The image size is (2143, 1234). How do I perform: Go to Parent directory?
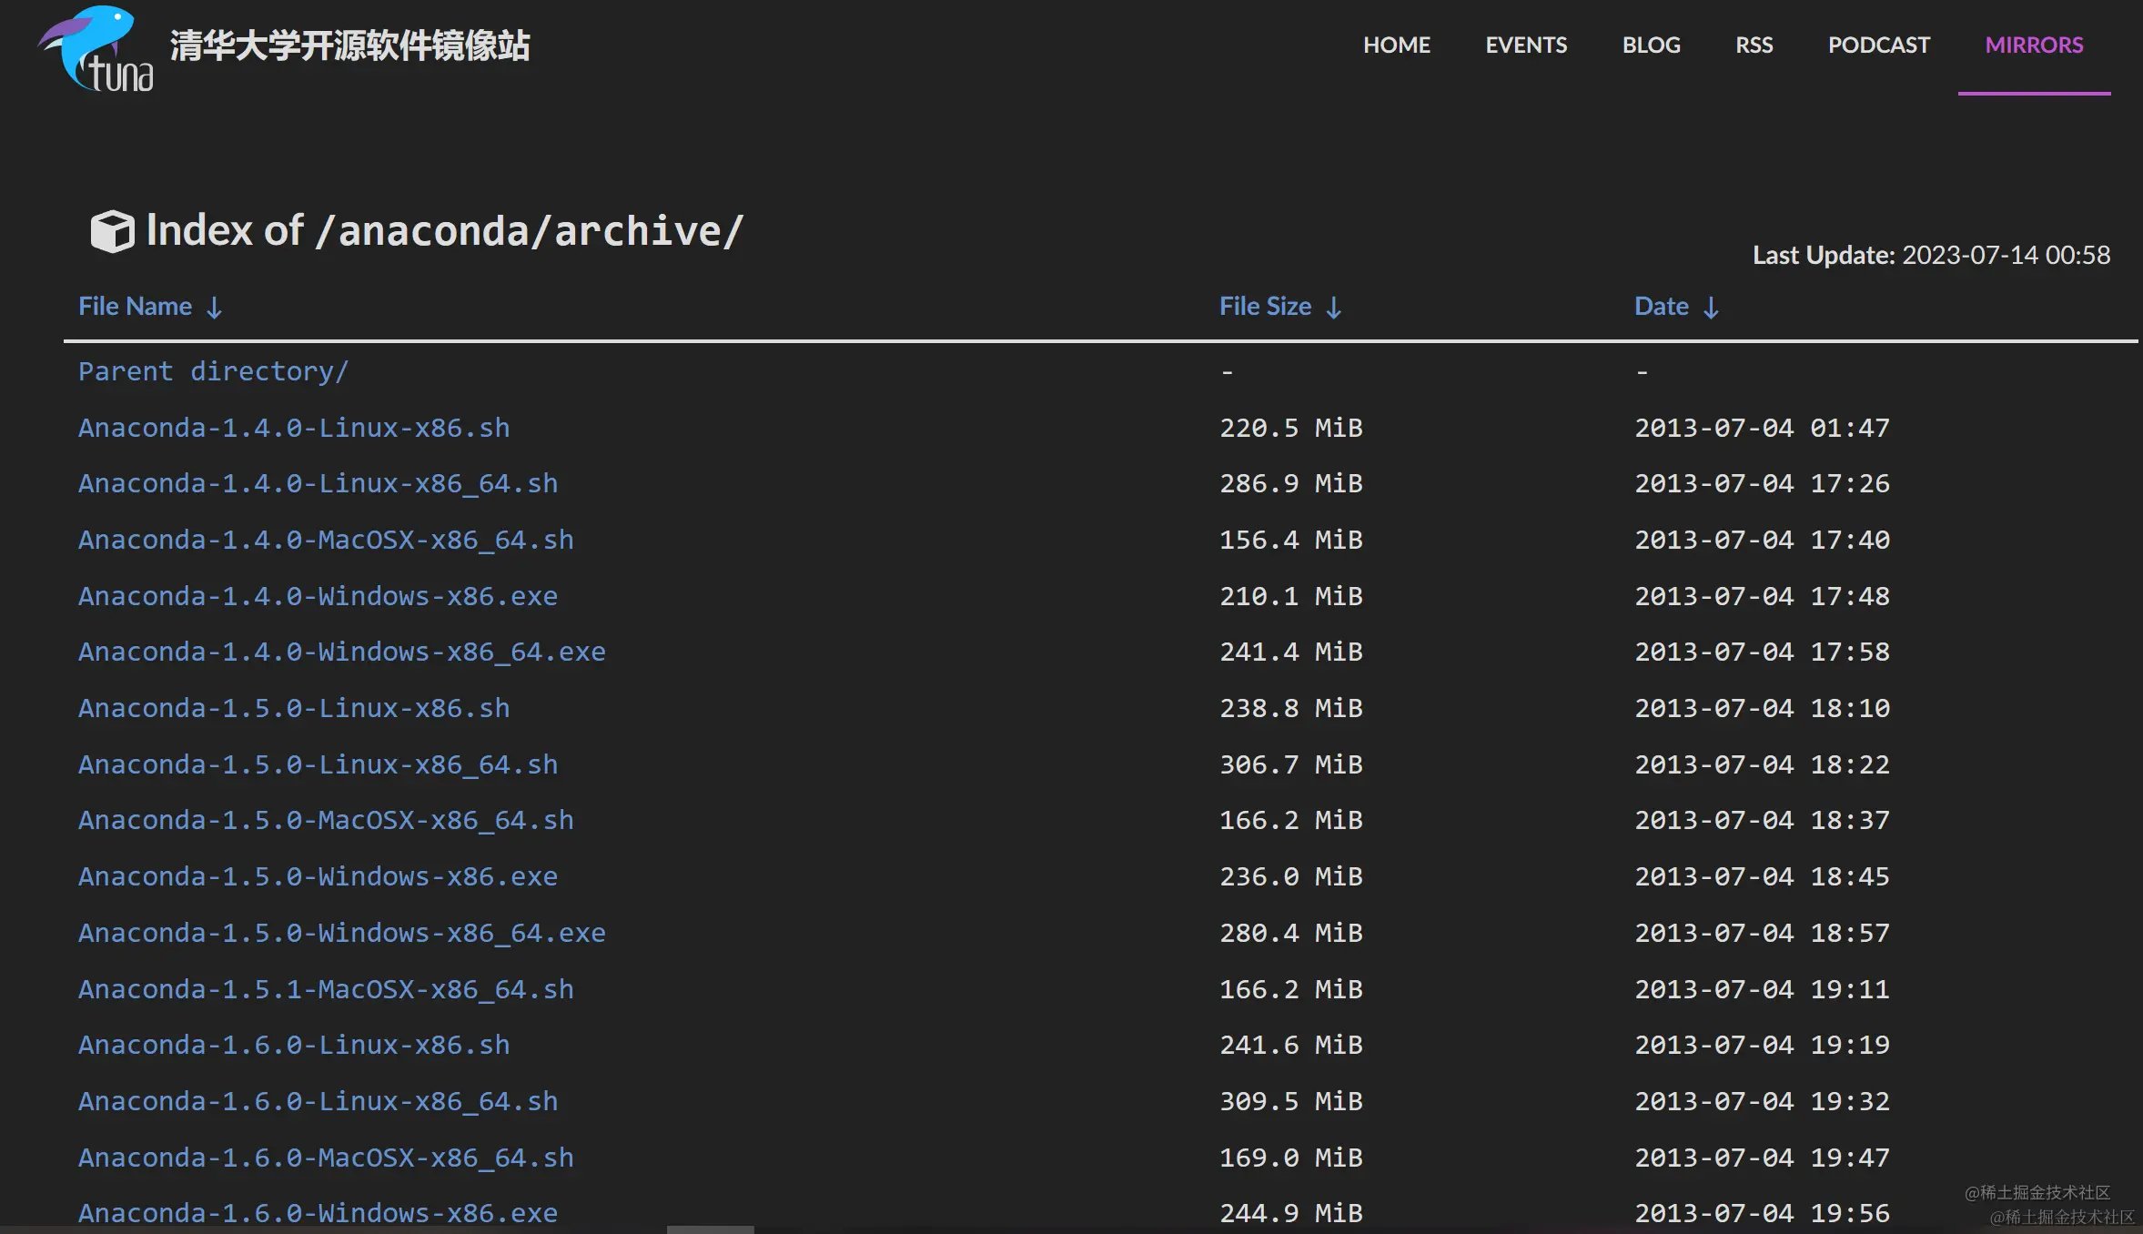point(213,371)
